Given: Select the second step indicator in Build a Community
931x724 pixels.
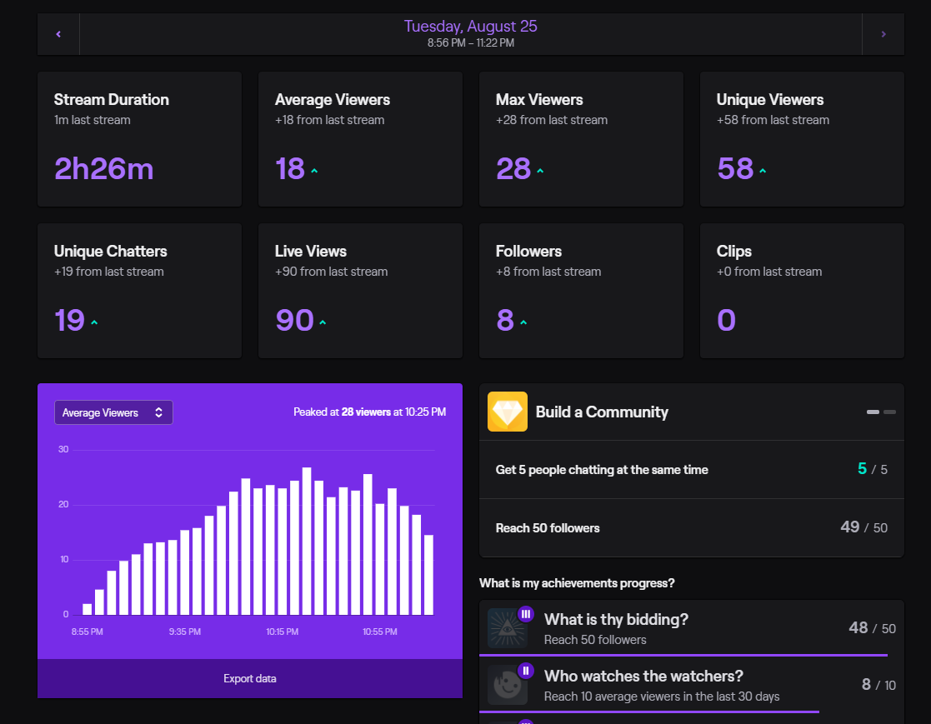Looking at the screenshot, I should click(x=888, y=412).
